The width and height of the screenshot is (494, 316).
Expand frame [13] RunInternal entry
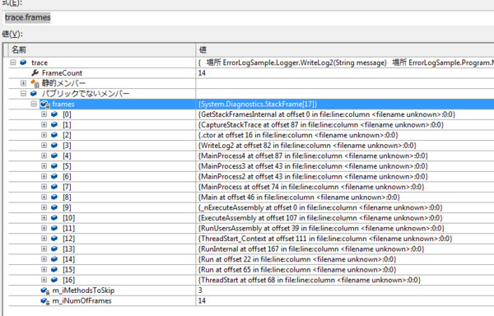click(x=44, y=249)
